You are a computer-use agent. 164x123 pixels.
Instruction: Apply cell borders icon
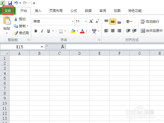(61, 31)
